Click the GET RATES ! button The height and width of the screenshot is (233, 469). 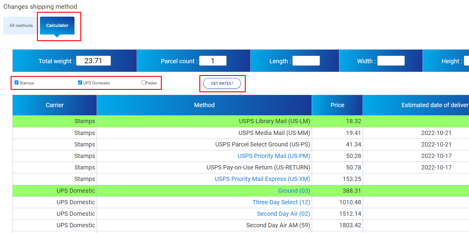[222, 83]
